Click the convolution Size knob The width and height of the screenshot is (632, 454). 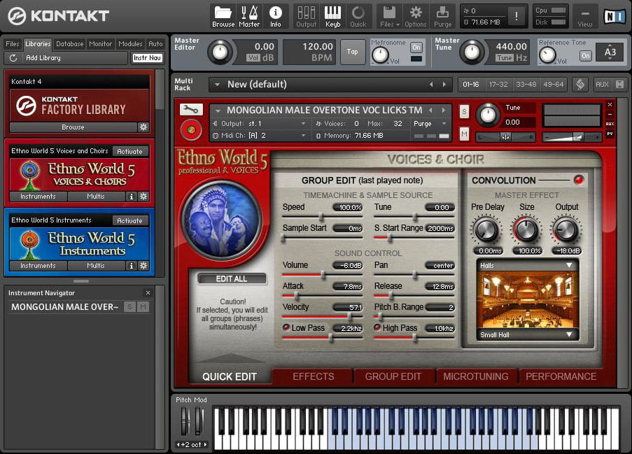click(x=527, y=230)
